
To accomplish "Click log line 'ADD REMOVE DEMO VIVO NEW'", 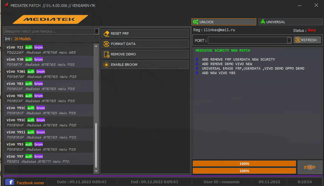I will tap(227, 64).
